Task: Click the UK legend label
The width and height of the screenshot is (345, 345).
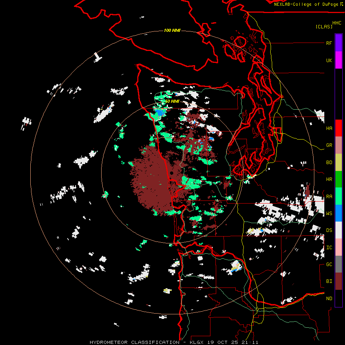Action: 329,60
